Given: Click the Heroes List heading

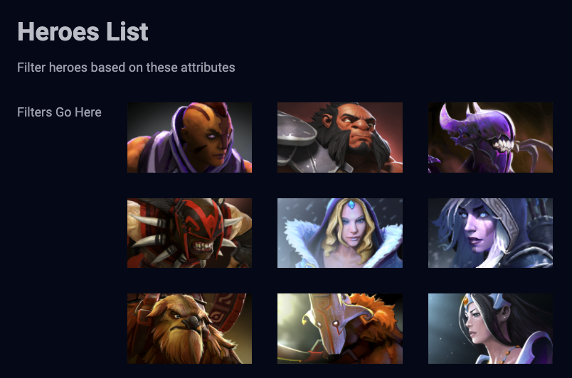Looking at the screenshot, I should tap(83, 31).
